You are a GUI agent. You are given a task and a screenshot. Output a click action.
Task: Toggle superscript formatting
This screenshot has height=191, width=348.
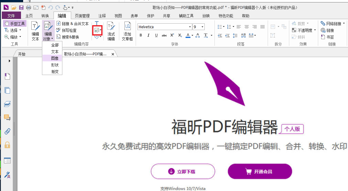pyautogui.click(x=172, y=35)
